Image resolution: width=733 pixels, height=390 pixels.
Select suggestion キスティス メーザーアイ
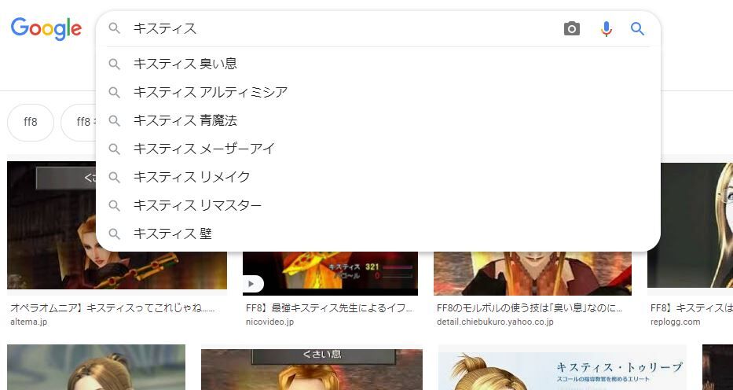[x=378, y=149]
